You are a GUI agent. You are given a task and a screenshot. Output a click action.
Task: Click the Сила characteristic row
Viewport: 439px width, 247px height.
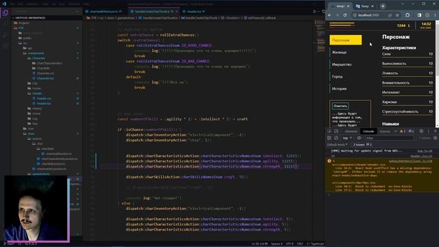(x=407, y=54)
